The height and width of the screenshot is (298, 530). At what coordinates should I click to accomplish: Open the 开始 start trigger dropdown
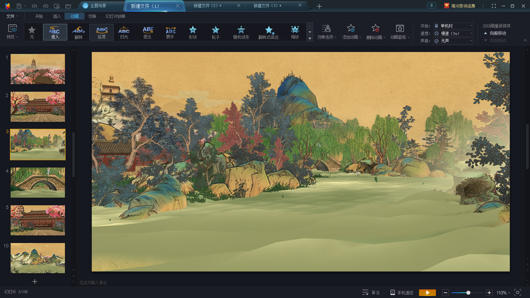[x=453, y=26]
